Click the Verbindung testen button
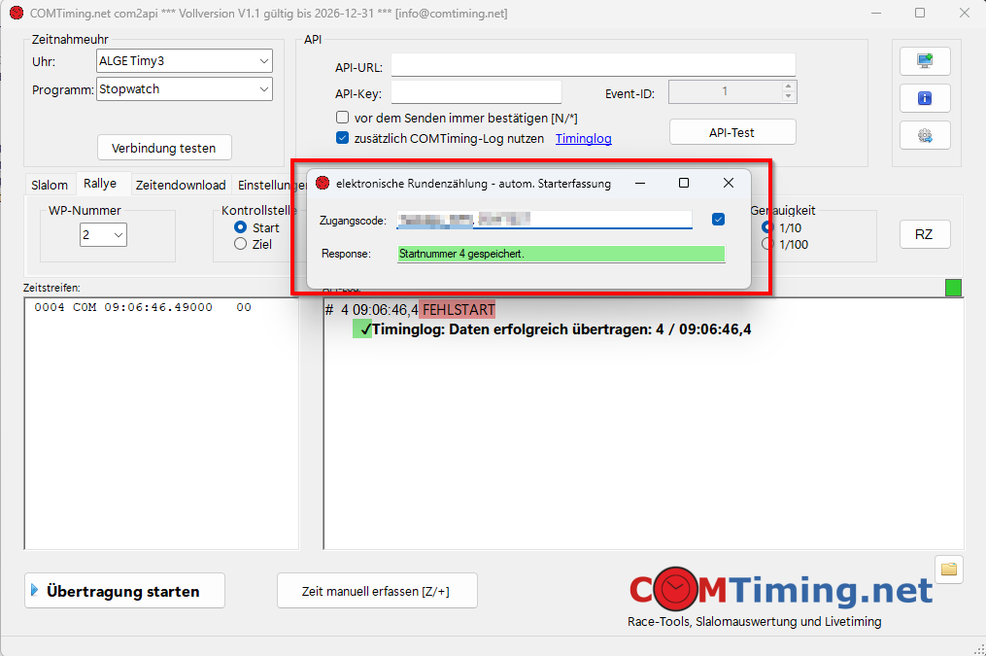The width and height of the screenshot is (986, 656). click(x=164, y=148)
